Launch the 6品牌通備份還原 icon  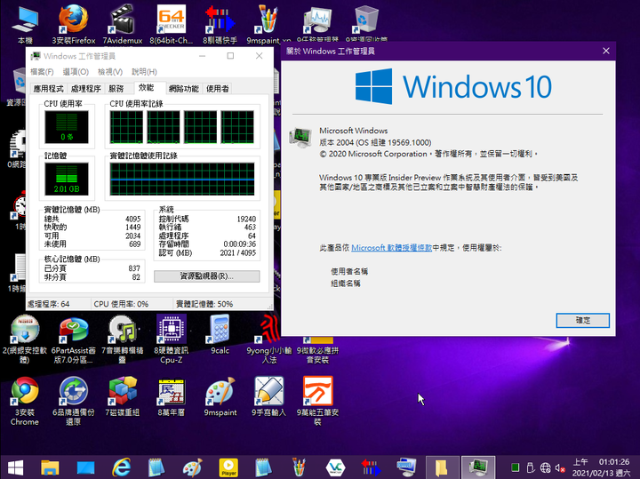click(74, 402)
